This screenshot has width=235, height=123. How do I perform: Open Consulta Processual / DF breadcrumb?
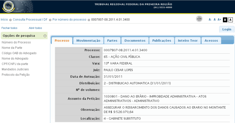point(30,20)
